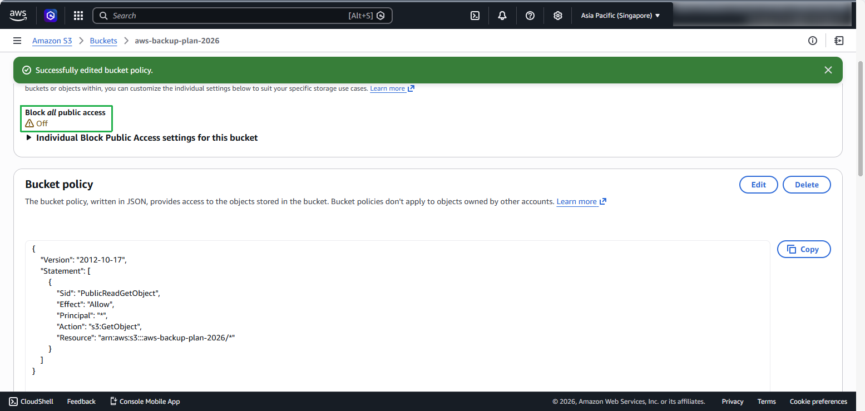
Task: Open the tutorials panel icon on far right
Action: [x=839, y=41]
